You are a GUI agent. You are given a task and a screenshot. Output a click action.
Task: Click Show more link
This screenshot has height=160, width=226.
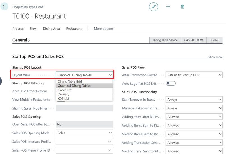click(215, 57)
